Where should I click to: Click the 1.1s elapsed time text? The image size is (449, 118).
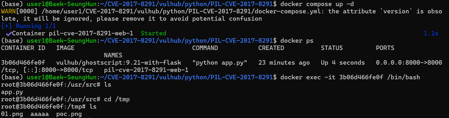click(431, 33)
